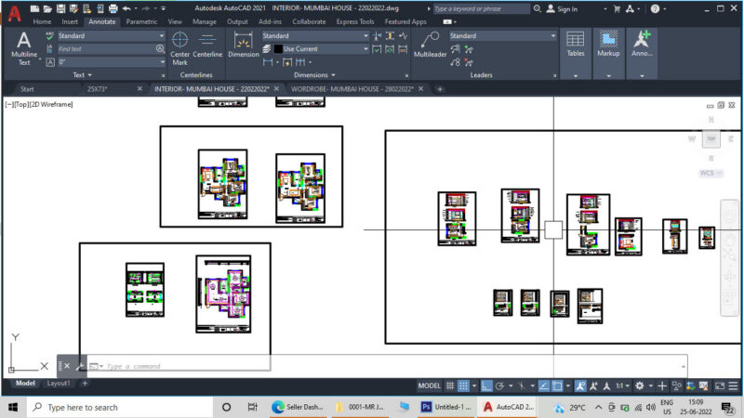Click the Dimension Break icon
744x418 pixels.
click(378, 36)
